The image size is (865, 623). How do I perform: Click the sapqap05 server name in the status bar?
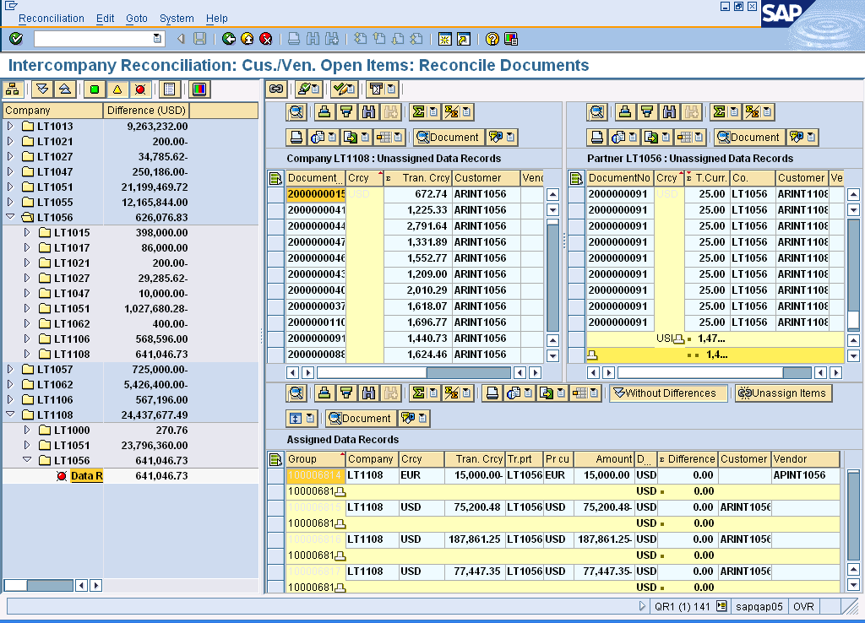pos(759,606)
